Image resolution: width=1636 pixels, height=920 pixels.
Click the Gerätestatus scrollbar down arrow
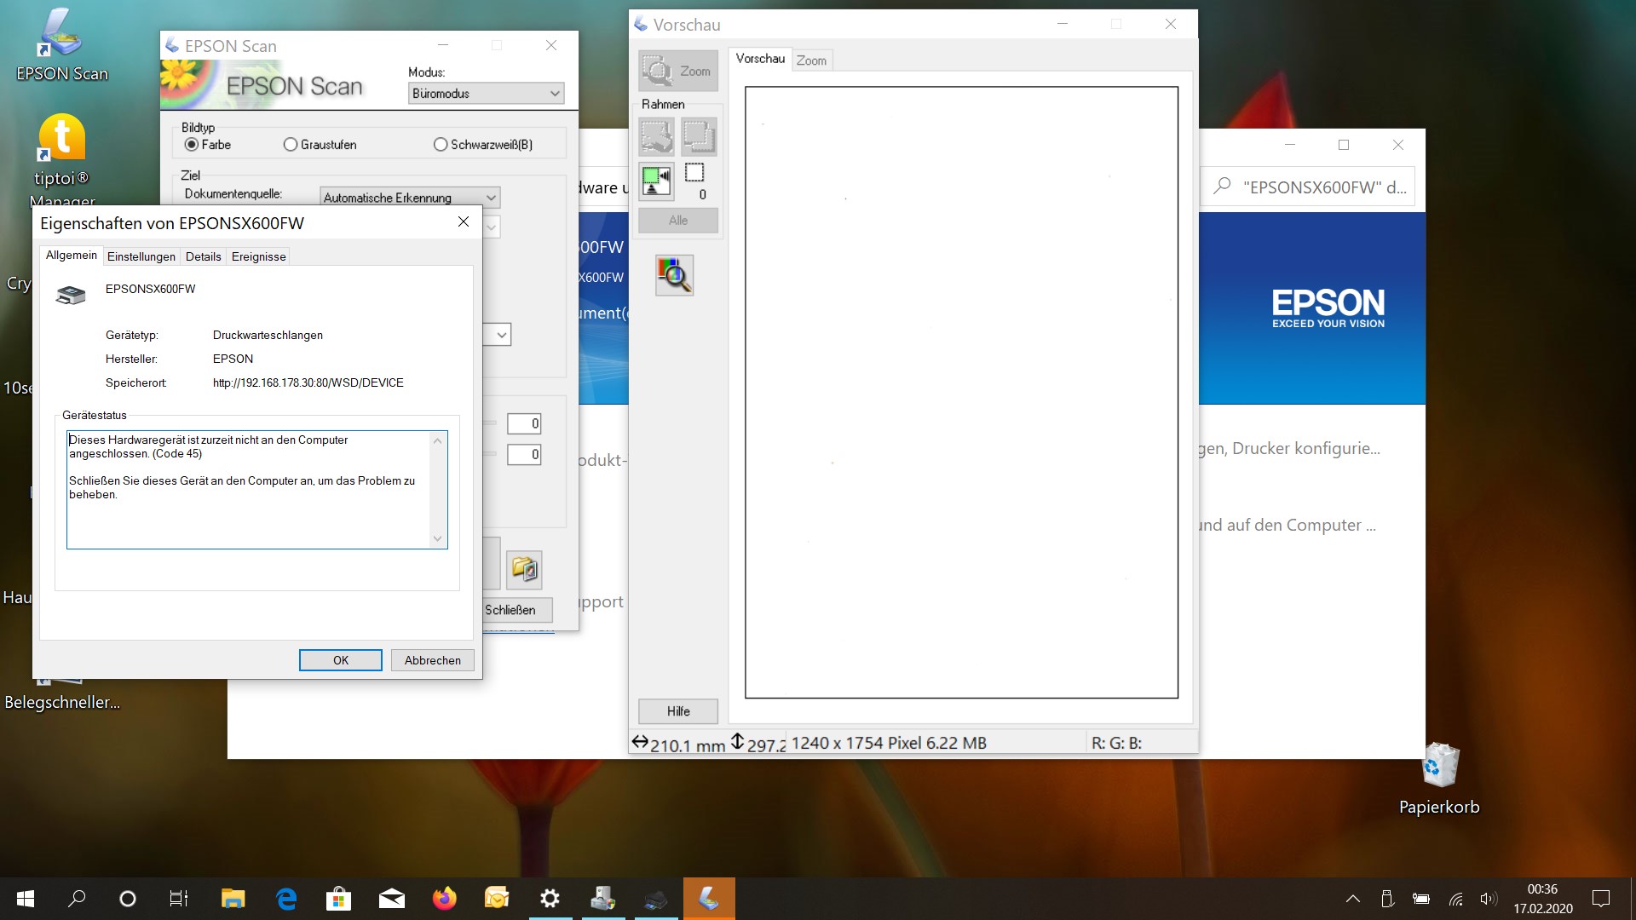(x=437, y=538)
